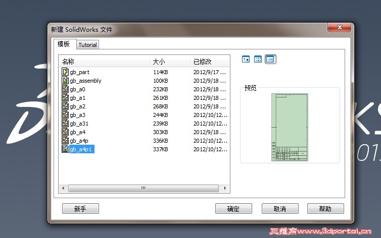Click the drawing sheet preview thumbnail
The height and width of the screenshot is (238, 381).
pos(290,127)
